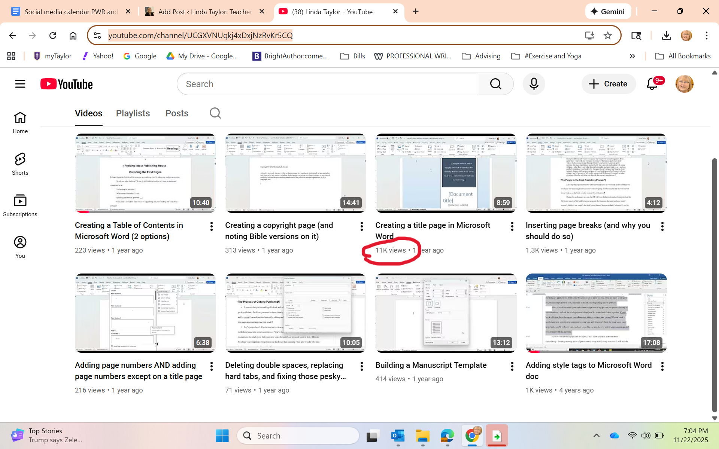Click the voice search microphone icon
This screenshot has width=719, height=449.
click(x=534, y=84)
